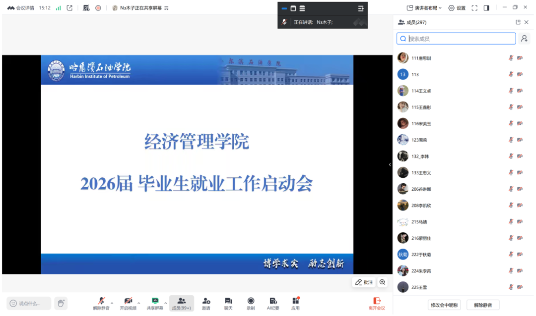Toggle the sidebar panel icon in top bar

(x=486, y=8)
